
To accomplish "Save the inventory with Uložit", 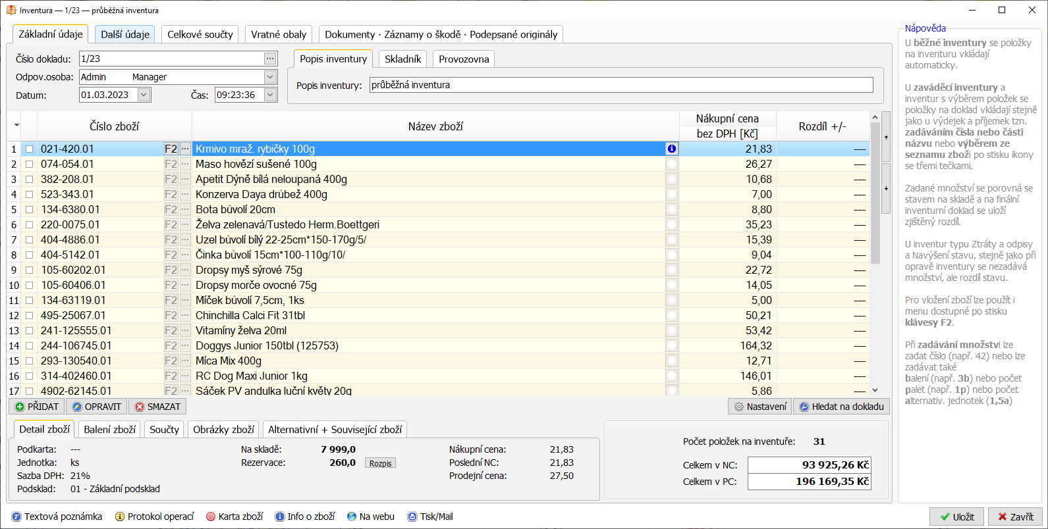I will (x=957, y=516).
